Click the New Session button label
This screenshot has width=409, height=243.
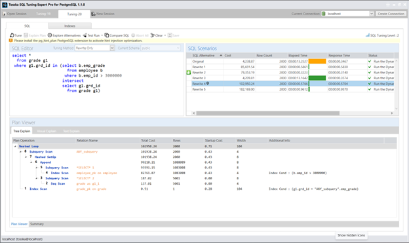point(106,14)
